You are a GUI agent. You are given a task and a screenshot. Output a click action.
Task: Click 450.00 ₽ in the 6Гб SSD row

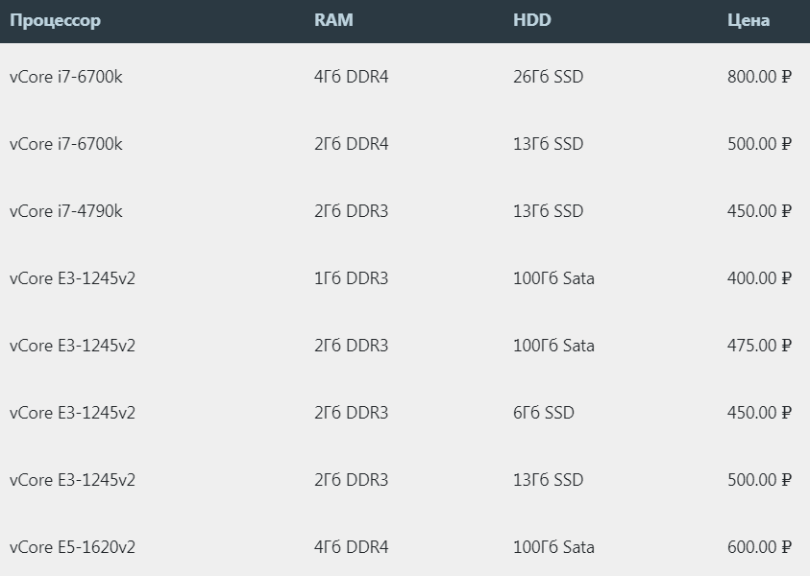pos(759,413)
